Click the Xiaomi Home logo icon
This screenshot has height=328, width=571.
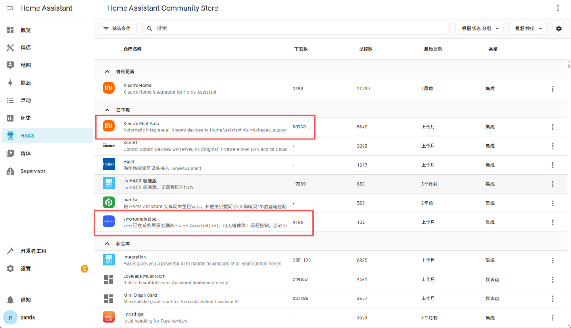[108, 88]
